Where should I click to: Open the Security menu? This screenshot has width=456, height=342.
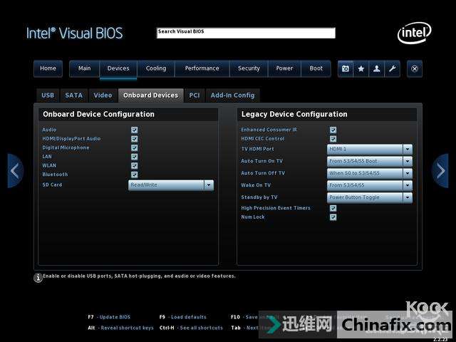click(249, 68)
